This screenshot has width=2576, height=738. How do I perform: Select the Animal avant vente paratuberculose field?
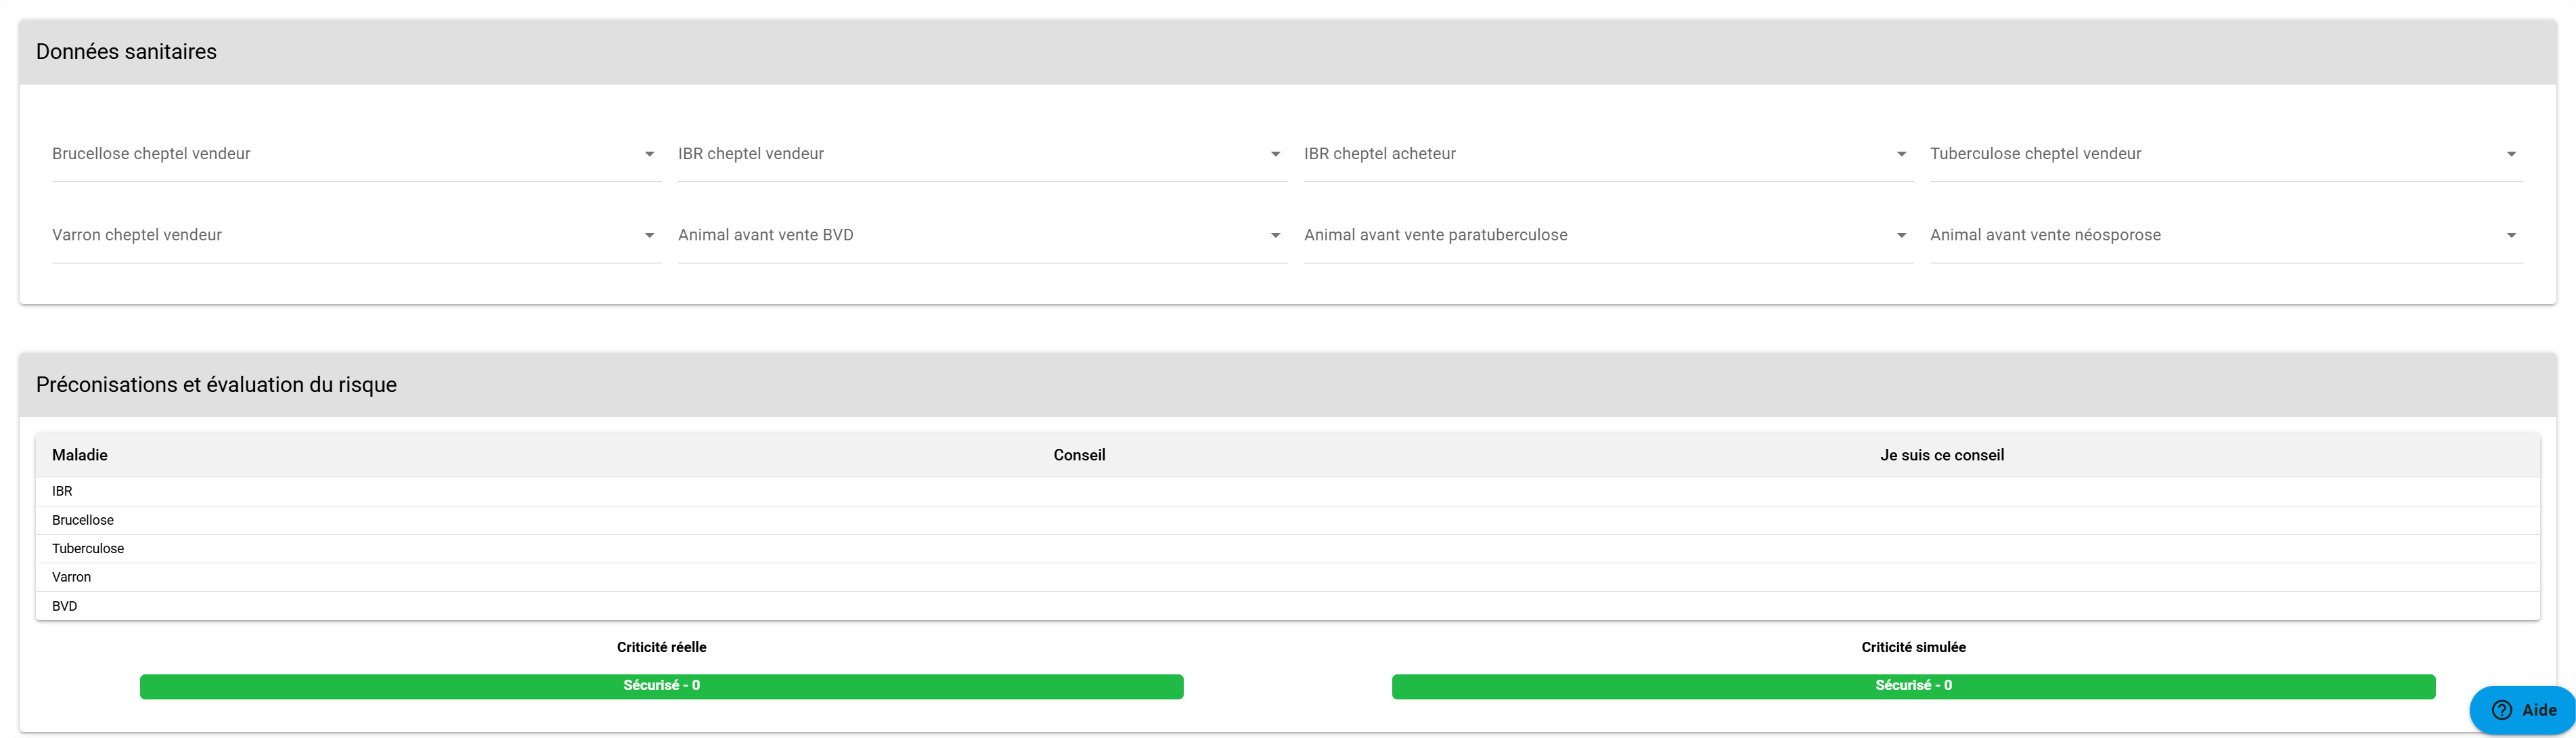point(1608,235)
